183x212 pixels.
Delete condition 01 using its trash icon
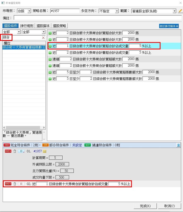pyautogui.click(x=15, y=151)
